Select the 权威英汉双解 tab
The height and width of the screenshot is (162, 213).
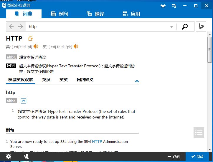tap(21, 80)
